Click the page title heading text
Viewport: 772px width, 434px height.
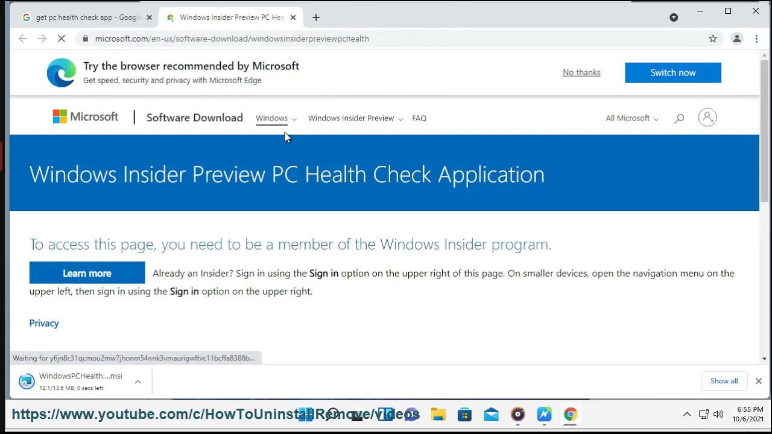point(286,174)
